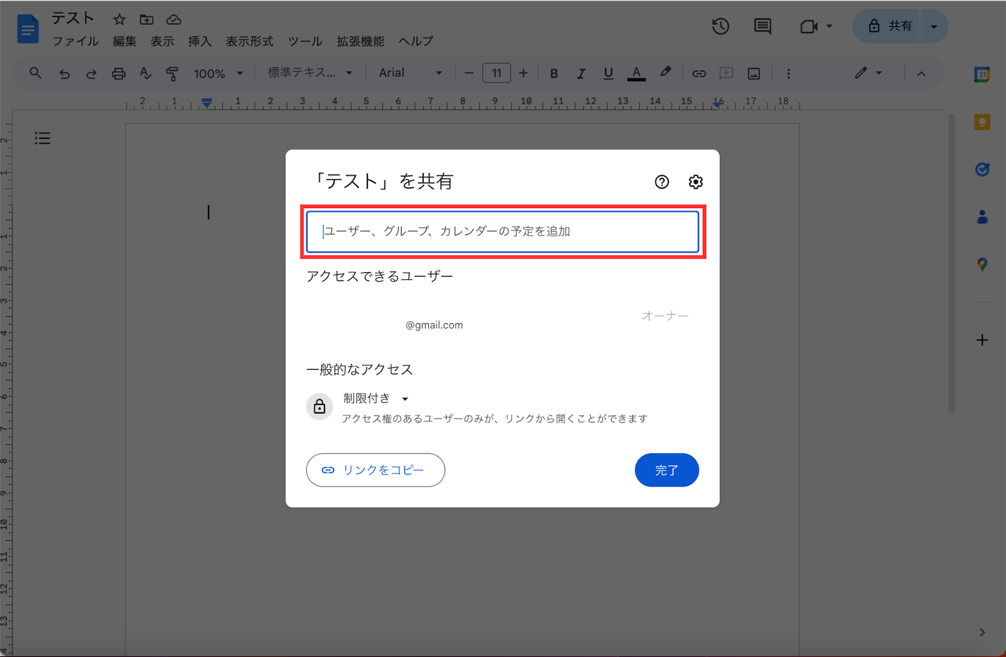Open the 拡張機能 menu
1006x657 pixels.
click(x=360, y=41)
